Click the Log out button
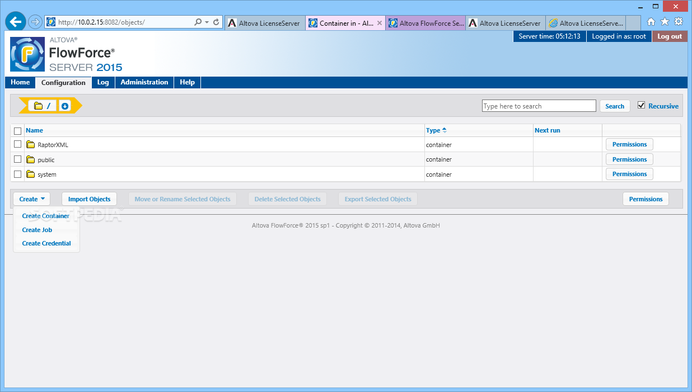 [669, 36]
